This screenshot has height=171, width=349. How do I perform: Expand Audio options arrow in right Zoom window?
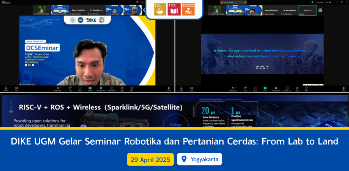click(x=185, y=88)
